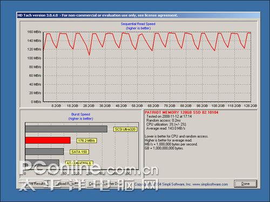Click the Average read 143.0 MB/s text
Viewport: 270px width, 202px height.
click(x=166, y=128)
